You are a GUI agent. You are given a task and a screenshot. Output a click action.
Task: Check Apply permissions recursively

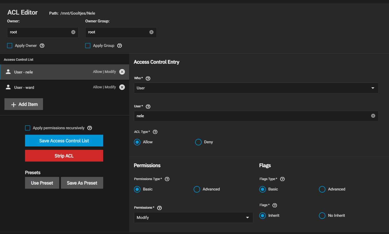pos(28,128)
